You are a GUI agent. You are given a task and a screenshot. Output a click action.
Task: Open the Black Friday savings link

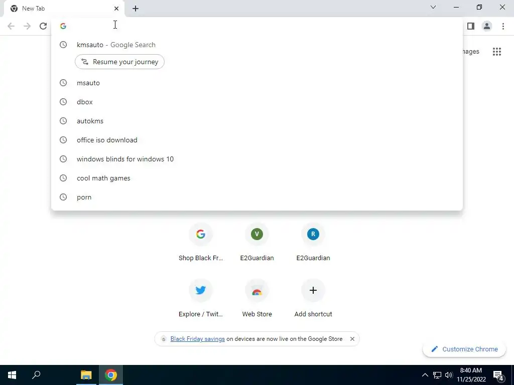pyautogui.click(x=197, y=339)
